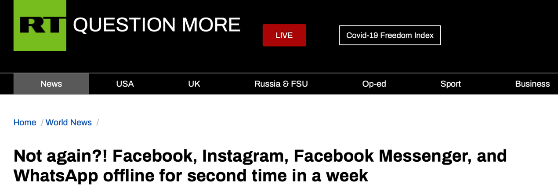558x195 pixels.
Task: Click the slash between Home and World News
Action: [x=42, y=122]
